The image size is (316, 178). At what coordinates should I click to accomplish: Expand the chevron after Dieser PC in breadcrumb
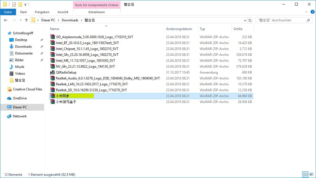tap(58, 20)
